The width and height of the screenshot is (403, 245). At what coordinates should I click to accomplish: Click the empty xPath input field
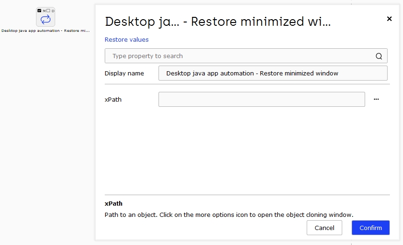(x=262, y=99)
